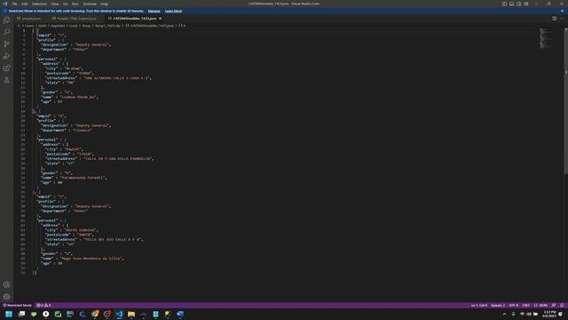
Task: Close the active CATDMShredder json tab
Action: [x=160, y=18]
